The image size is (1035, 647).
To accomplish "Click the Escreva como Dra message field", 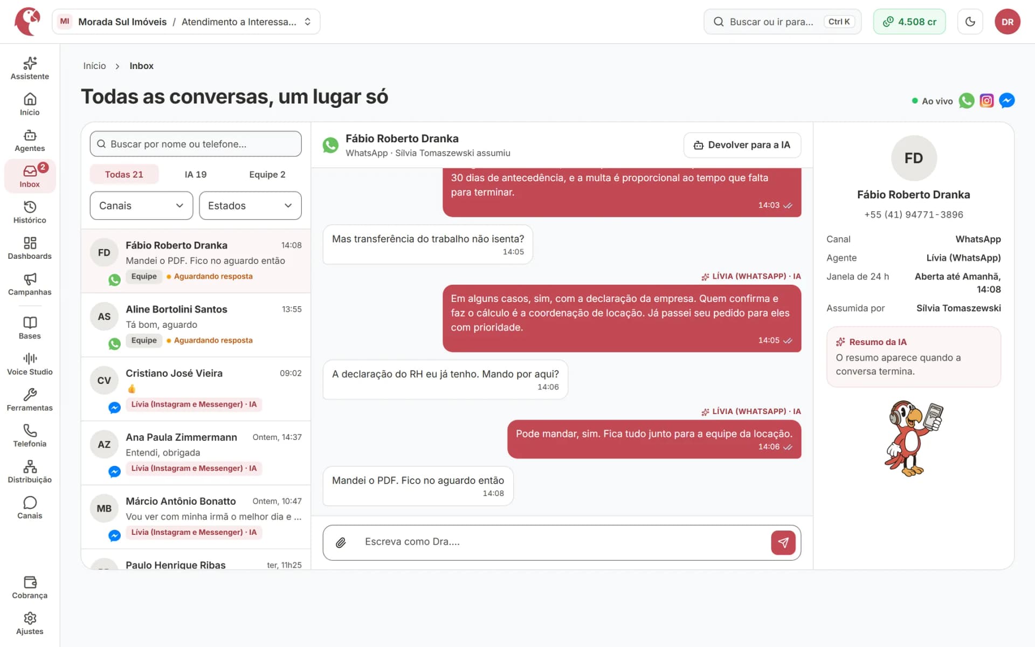I will (x=561, y=542).
